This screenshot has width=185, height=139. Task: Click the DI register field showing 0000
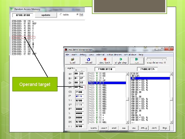[79, 117]
